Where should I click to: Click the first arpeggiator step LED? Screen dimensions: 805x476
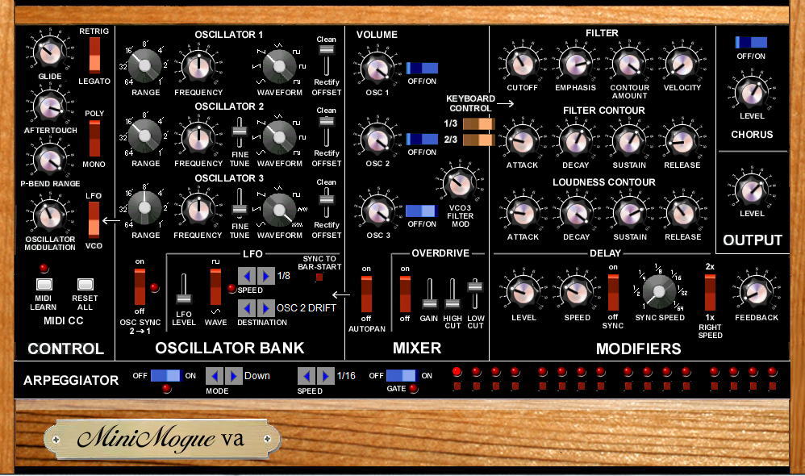click(457, 372)
